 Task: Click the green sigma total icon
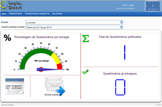tap(85, 38)
